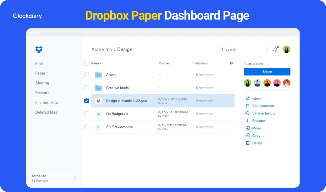Click the second member avatar with light blue background

pyautogui.click(x=257, y=83)
